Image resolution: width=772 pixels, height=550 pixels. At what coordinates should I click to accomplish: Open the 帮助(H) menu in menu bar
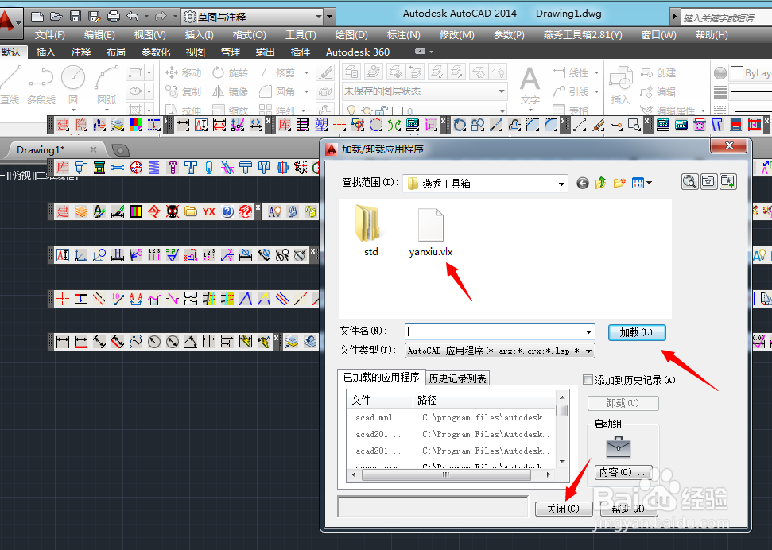pyautogui.click(x=712, y=35)
